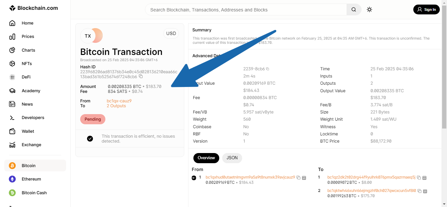
Task: Open recipient address bc1qktwh46xuhr66ejmgzhf0ch027qwcxcun5vf8l0
Action: coord(372,191)
